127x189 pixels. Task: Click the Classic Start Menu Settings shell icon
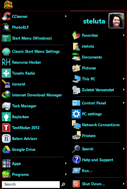pyautogui.click(x=6, y=51)
